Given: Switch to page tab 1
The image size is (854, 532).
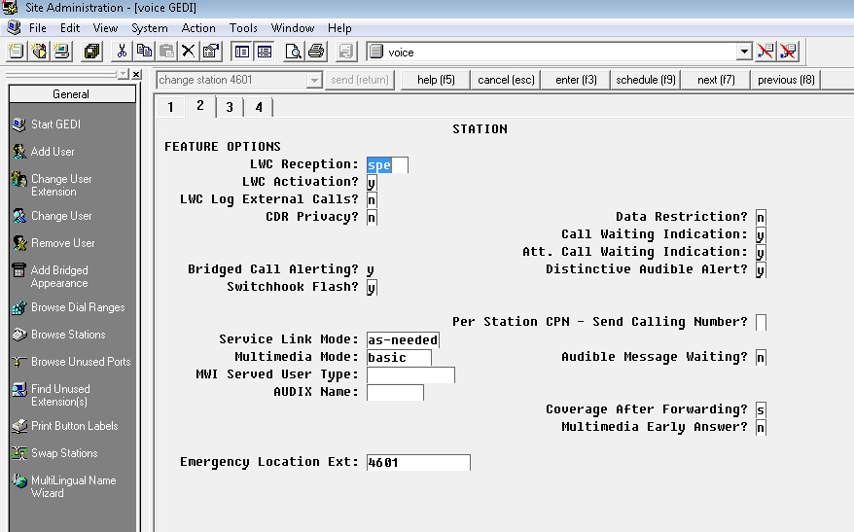Looking at the screenshot, I should pos(170,107).
